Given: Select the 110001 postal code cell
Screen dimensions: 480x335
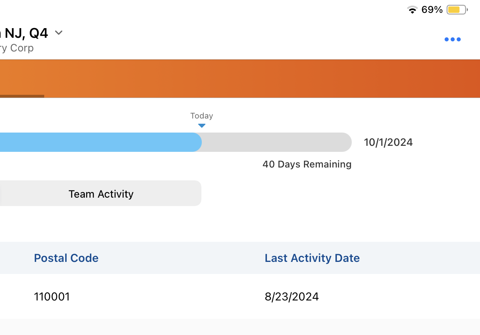Looking at the screenshot, I should click(x=52, y=297).
